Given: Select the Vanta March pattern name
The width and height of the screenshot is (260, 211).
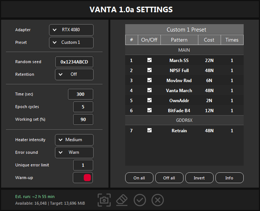Looking at the screenshot, I should click(x=179, y=91).
